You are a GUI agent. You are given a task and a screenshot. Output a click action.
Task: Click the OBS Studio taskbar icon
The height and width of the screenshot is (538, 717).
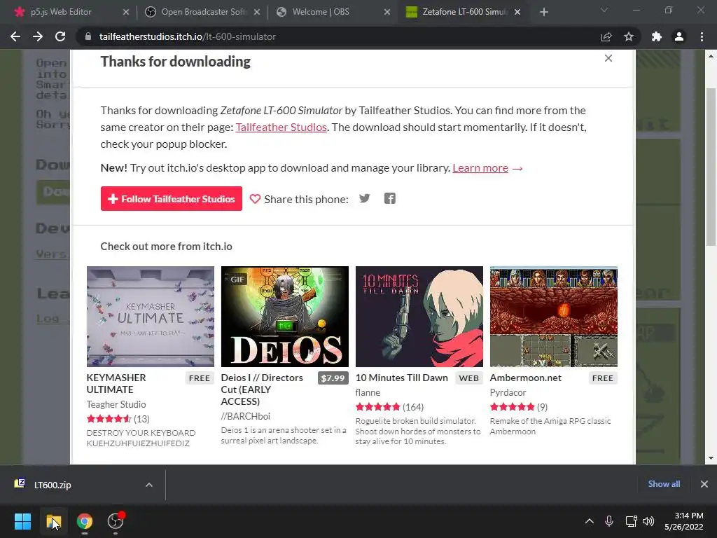116,521
